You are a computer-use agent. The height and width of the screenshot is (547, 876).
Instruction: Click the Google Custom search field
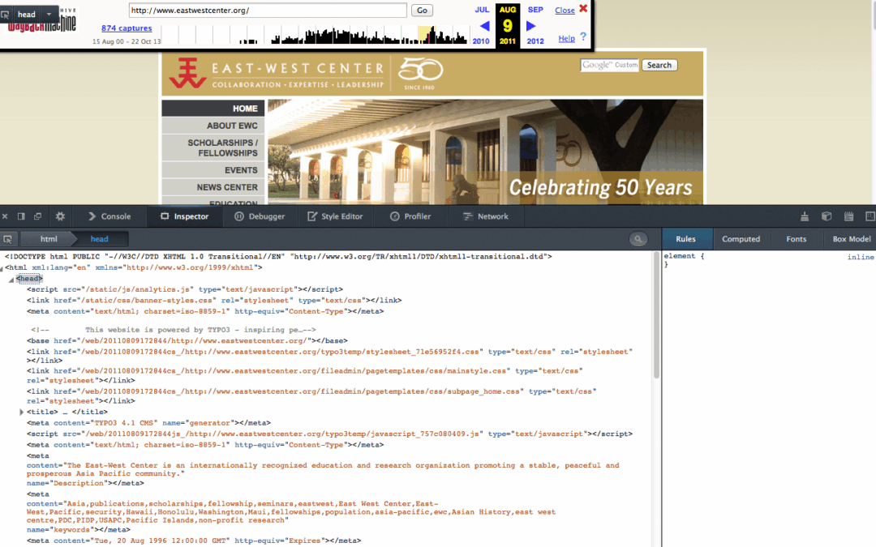pyautogui.click(x=609, y=66)
